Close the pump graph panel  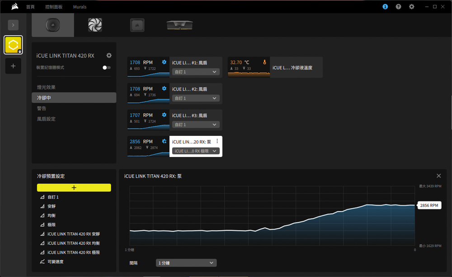pos(438,176)
